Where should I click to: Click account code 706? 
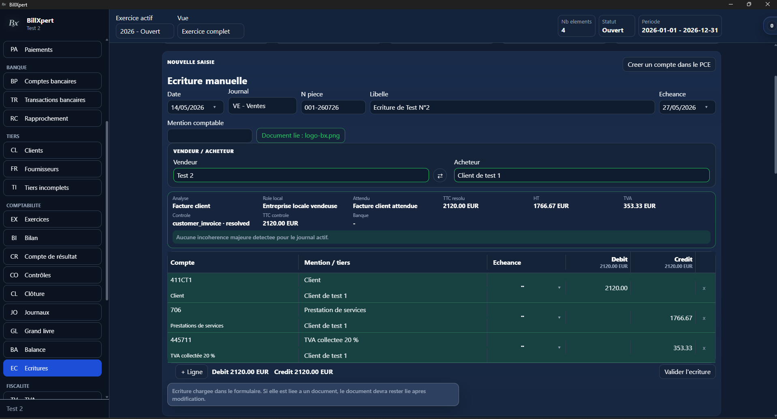pyautogui.click(x=176, y=310)
